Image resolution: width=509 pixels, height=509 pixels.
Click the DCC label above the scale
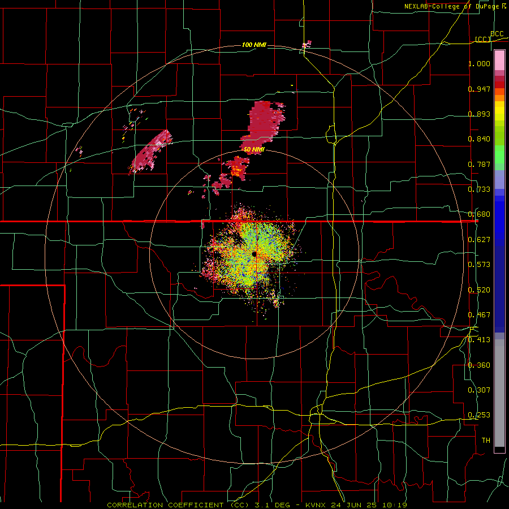(x=497, y=34)
